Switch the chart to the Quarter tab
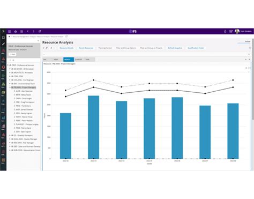Image resolution: width=254 pixels, height=199 pixels. point(78,60)
